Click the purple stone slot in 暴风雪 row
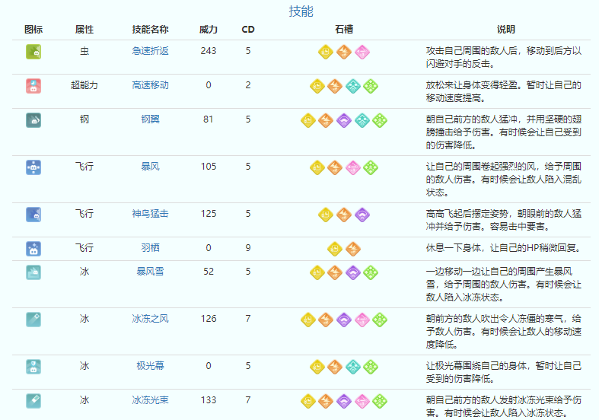The image size is (599, 420). point(353,272)
